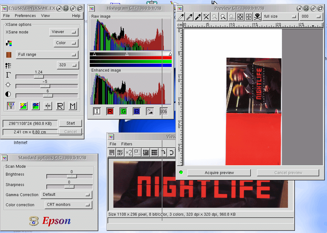Select the white point pipette in Preview
327x233 pixels.
(181, 17)
